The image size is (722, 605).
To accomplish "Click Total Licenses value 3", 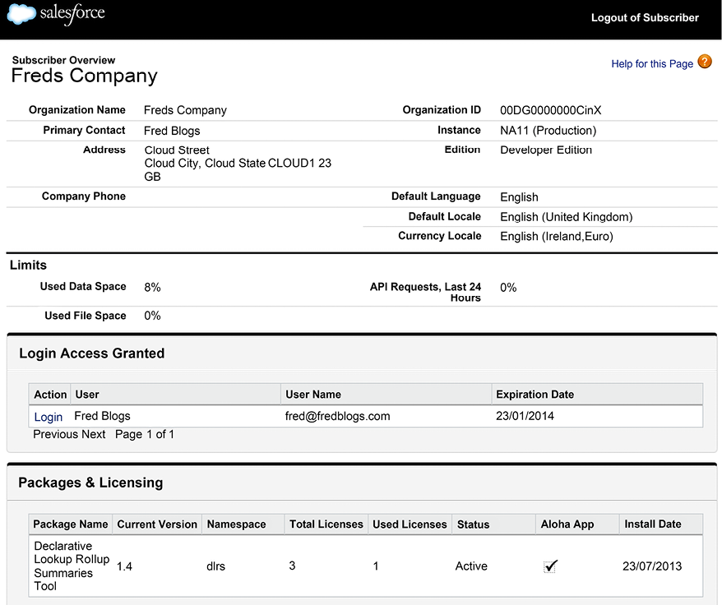I will (292, 566).
